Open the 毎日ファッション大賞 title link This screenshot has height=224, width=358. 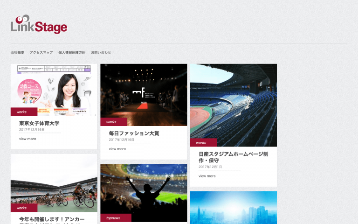[134, 133]
